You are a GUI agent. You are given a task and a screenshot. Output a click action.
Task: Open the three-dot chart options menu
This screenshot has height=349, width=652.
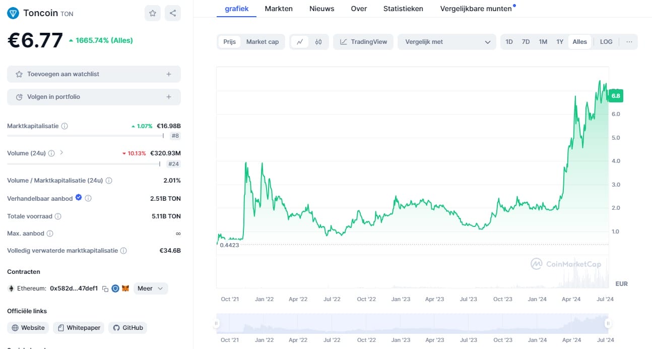629,42
